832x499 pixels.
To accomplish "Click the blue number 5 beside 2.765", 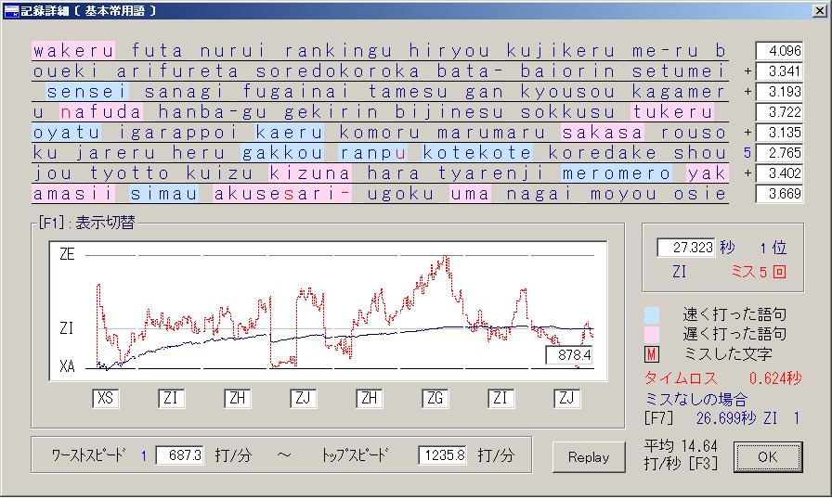I will [x=747, y=153].
